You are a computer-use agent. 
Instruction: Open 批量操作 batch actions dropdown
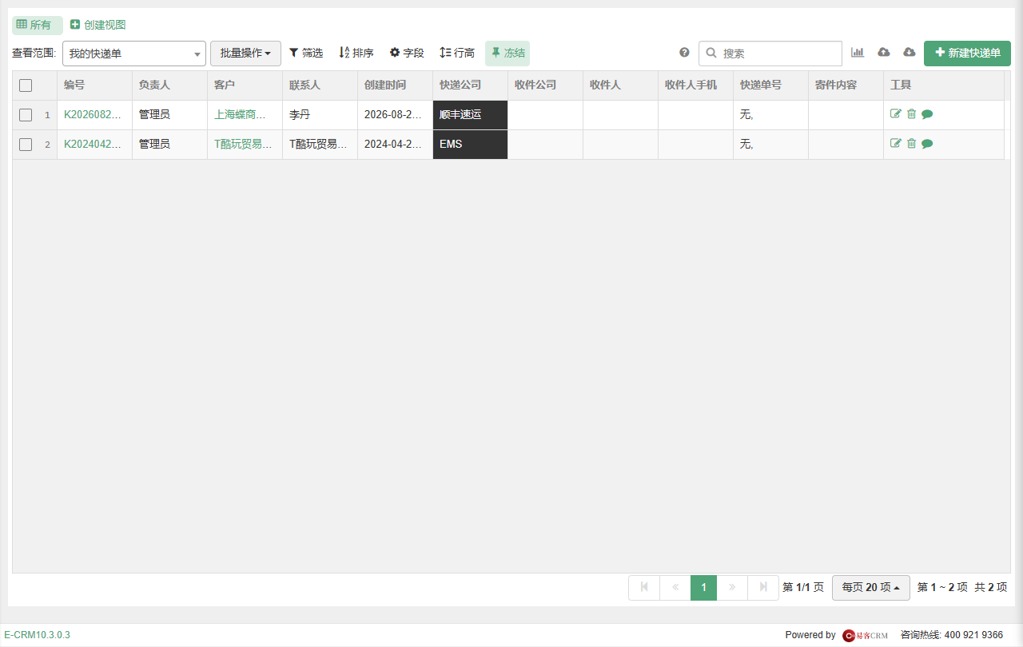pyautogui.click(x=245, y=54)
